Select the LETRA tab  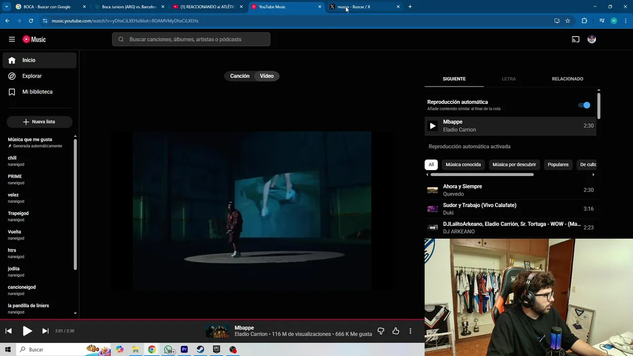pyautogui.click(x=508, y=79)
